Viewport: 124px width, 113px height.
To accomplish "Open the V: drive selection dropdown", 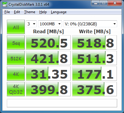I will click(x=90, y=24).
